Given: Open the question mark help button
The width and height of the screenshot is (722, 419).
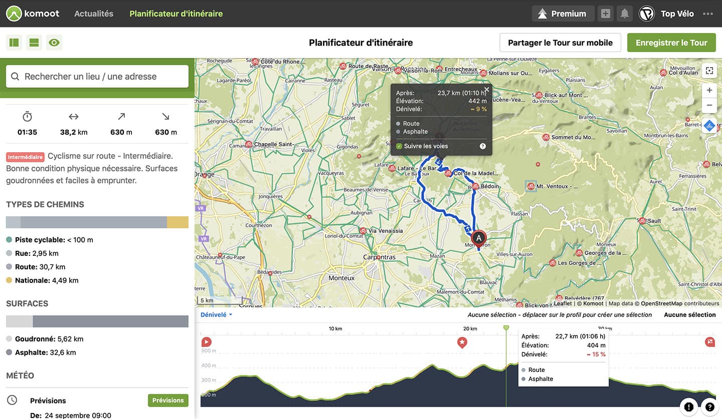Looking at the screenshot, I should click(709, 407).
